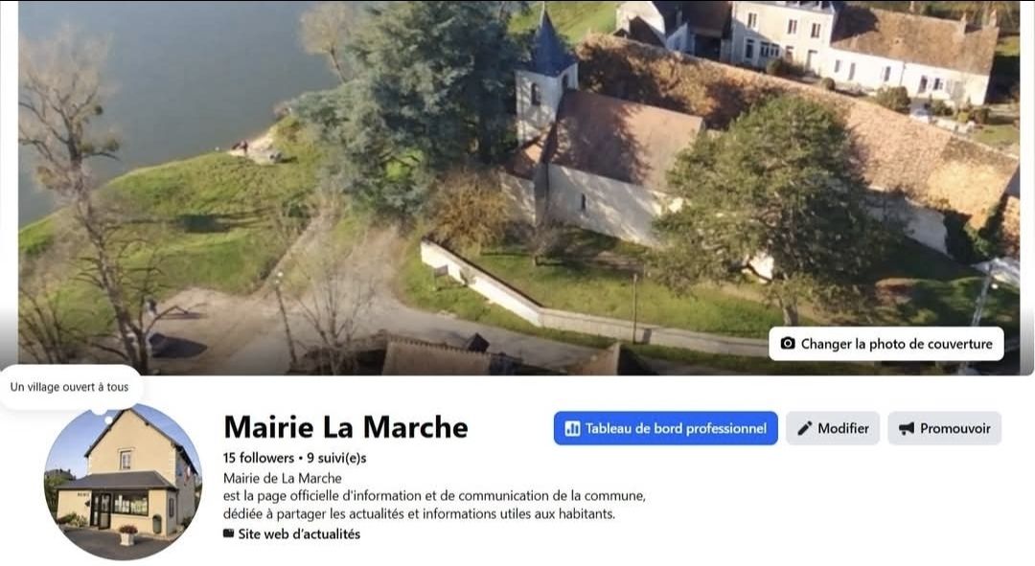Viewport: 1035px width, 566px height.
Task: Open the 15 followers list
Action: 258,458
